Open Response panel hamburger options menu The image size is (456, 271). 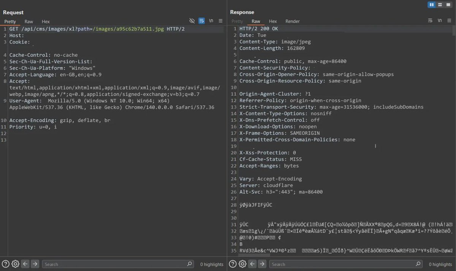coord(449,21)
